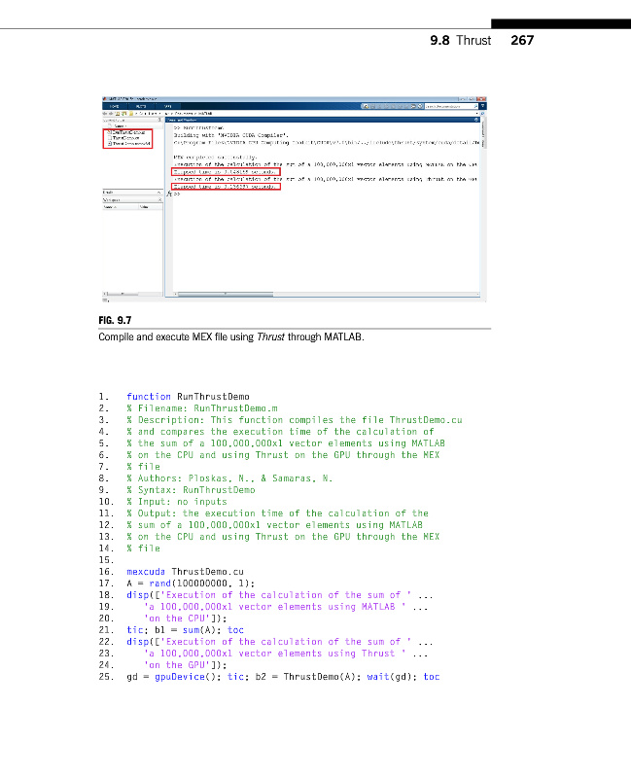Switch to the PLOTS tab
The image size is (631, 778).
point(140,107)
